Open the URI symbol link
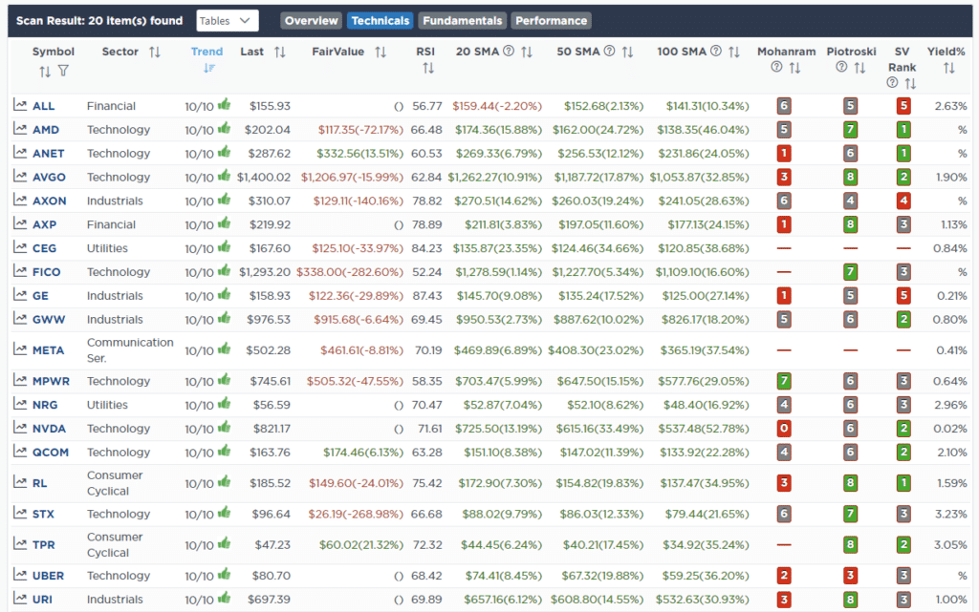Image resolution: width=979 pixels, height=612 pixels. [42, 599]
